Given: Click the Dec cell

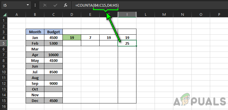Looking at the screenshot, I should [x=35, y=101].
